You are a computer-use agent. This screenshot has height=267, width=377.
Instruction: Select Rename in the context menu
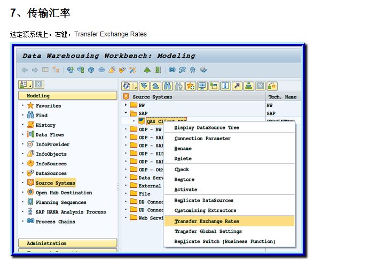pyautogui.click(x=183, y=148)
